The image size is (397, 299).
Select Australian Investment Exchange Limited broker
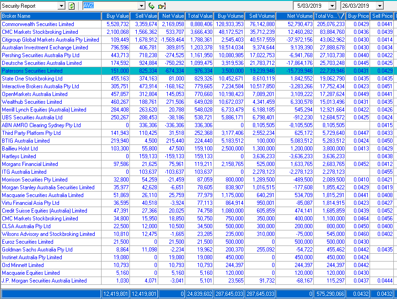click(45, 48)
